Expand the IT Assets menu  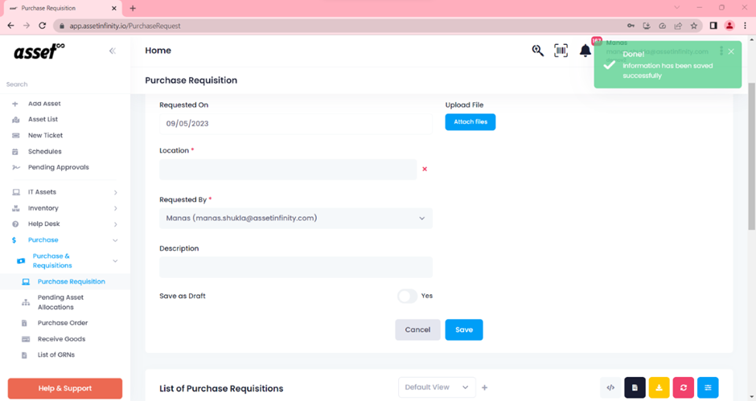coord(64,192)
